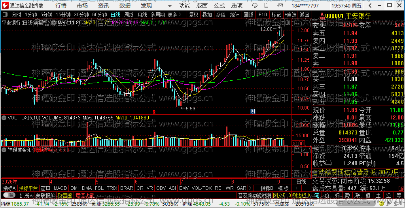This screenshot has width=405, height=208.
Task: Toggle the chart dropdown icon before 分时
Action: tap(5, 15)
